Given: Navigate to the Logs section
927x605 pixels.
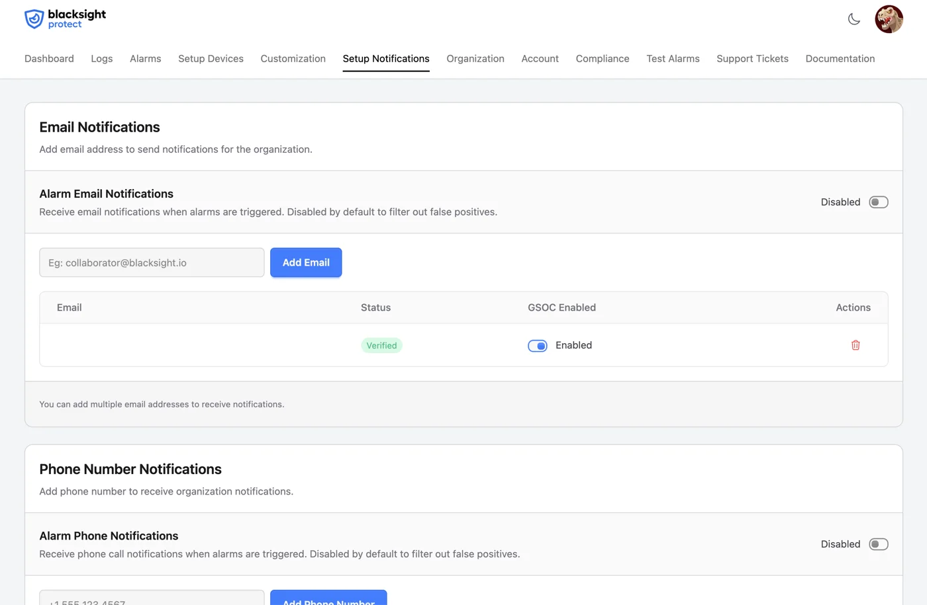Looking at the screenshot, I should pyautogui.click(x=101, y=59).
